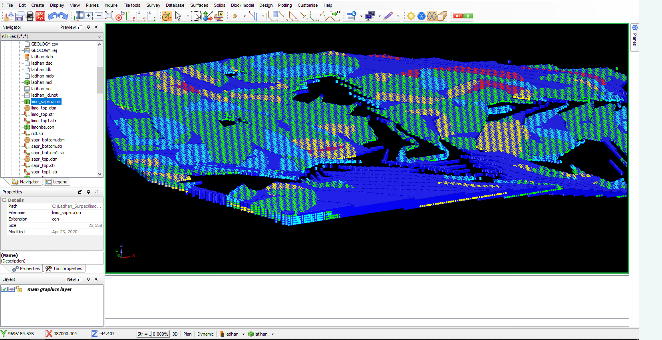Click the red reset graphics icon
The width and height of the screenshot is (662, 340).
click(x=41, y=16)
